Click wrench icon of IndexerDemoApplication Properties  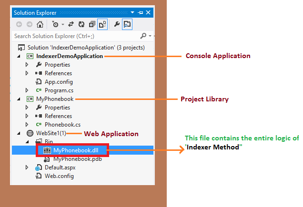(x=39, y=65)
